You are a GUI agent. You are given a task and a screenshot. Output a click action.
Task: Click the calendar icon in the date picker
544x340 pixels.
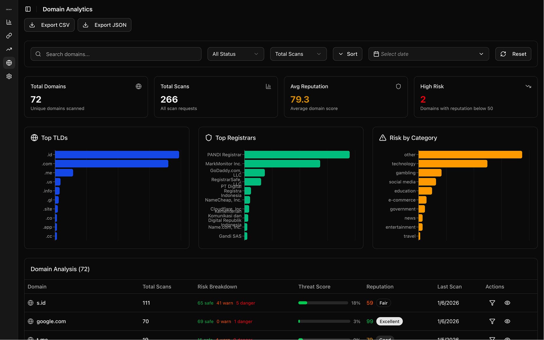tap(376, 54)
